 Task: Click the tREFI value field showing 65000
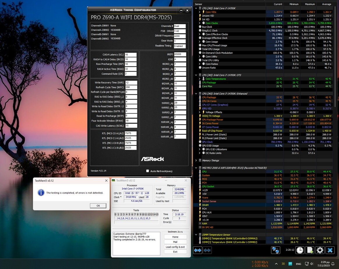click(180, 54)
